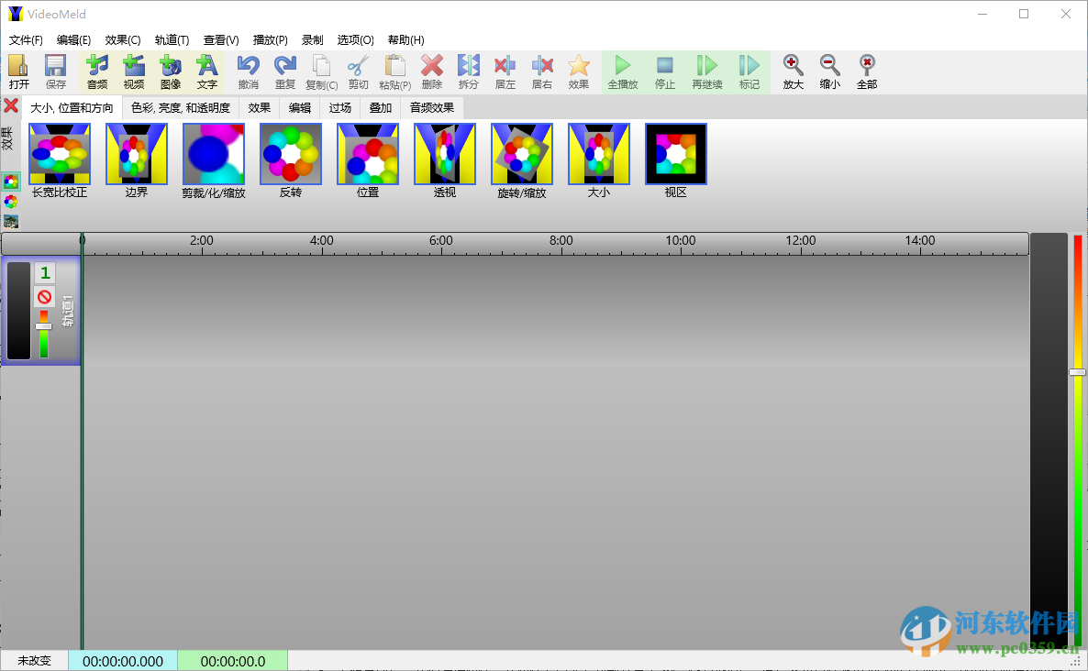Switch to the 音频效果 tab
1088x671 pixels.
432,107
